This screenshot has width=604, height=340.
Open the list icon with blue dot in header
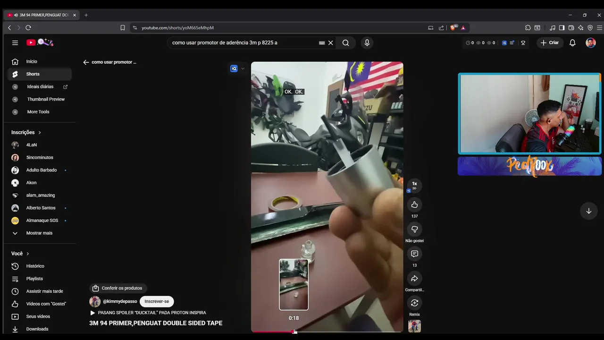coord(512,42)
